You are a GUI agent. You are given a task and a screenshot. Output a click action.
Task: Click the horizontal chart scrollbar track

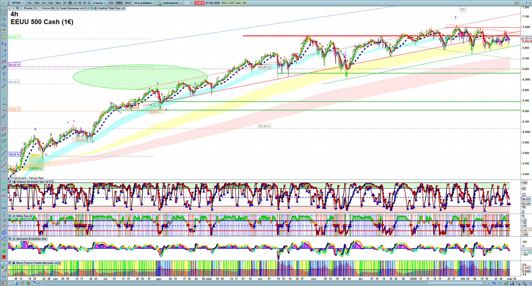(x=266, y=283)
